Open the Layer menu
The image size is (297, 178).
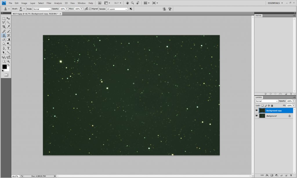(x=32, y=3)
